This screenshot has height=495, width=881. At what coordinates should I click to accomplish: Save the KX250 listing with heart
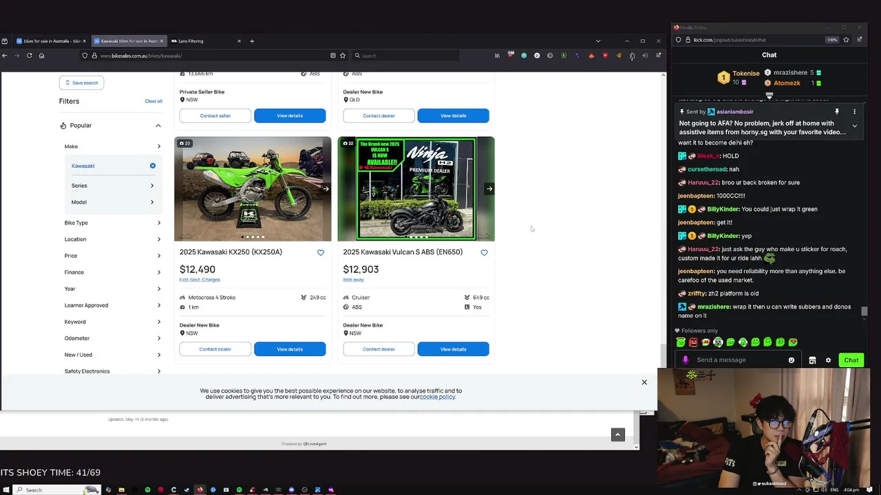click(x=321, y=252)
